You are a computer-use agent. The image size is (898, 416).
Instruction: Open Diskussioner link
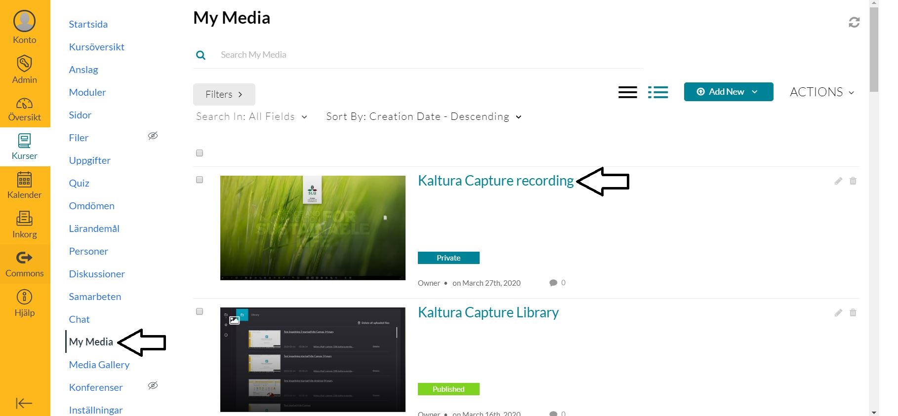[x=97, y=274]
